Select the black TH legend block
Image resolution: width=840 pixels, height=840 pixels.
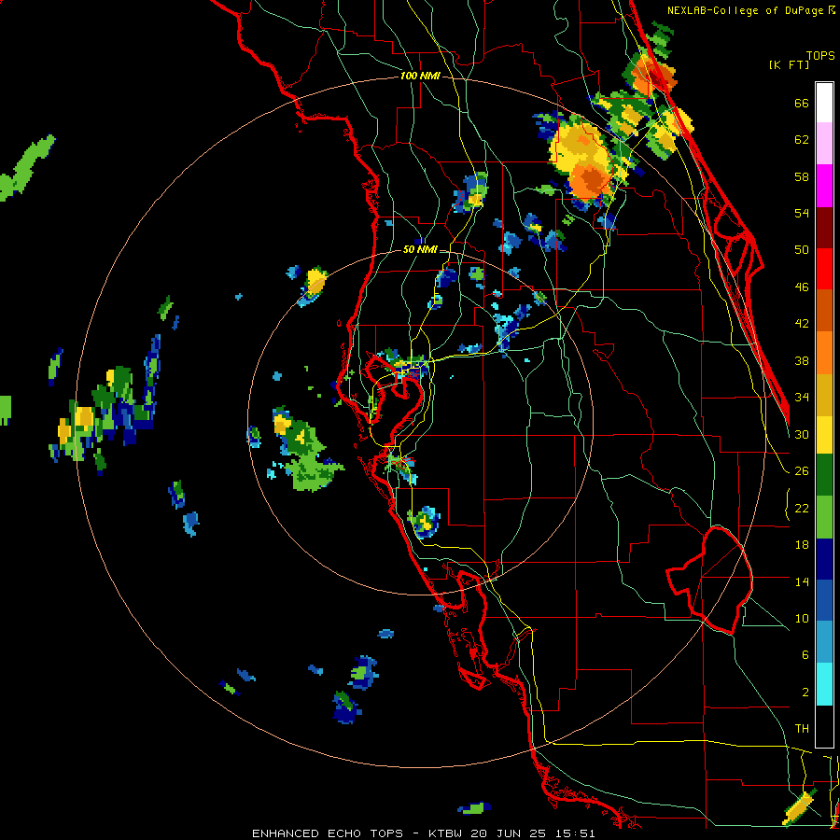[x=824, y=726]
